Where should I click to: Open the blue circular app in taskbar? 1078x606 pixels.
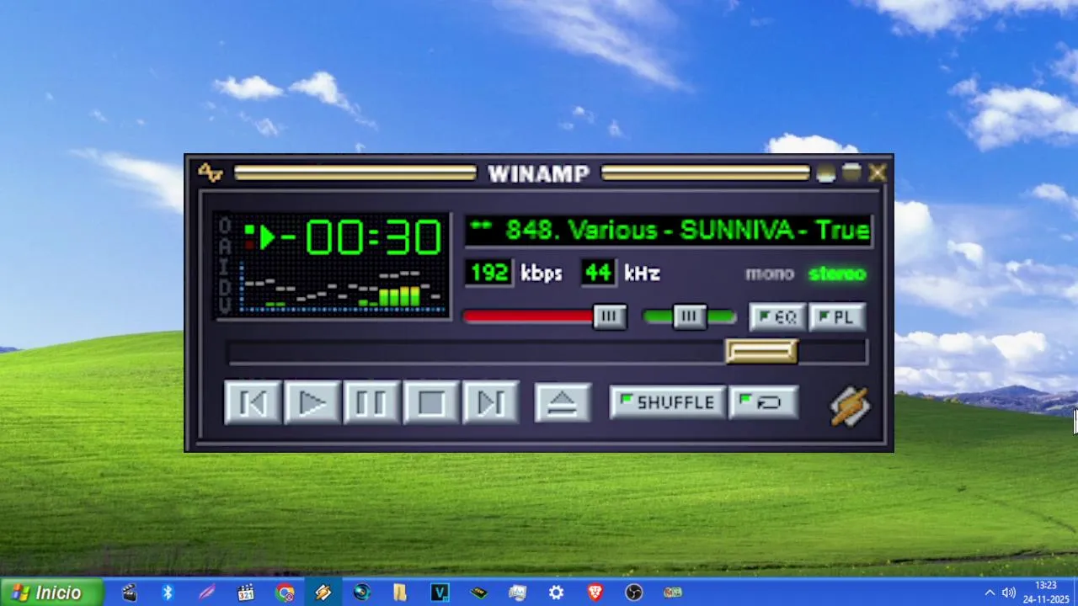coord(362,593)
